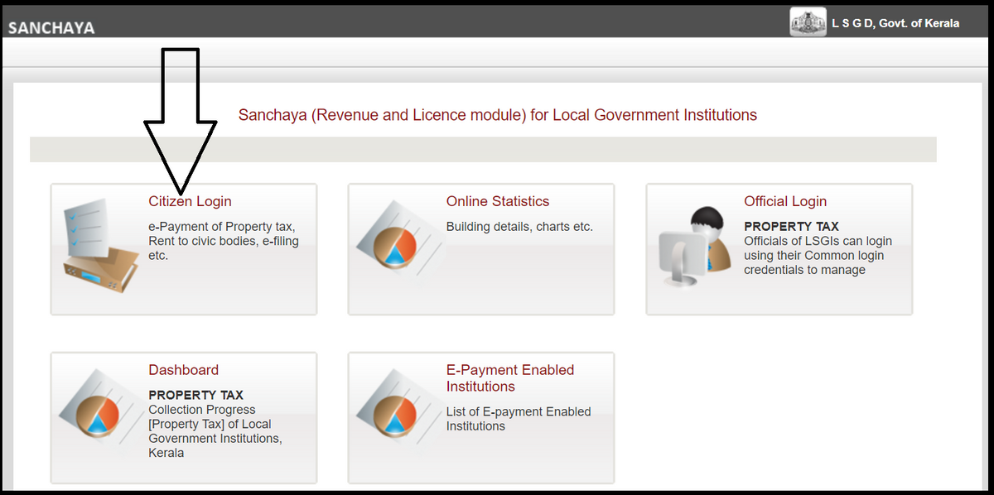Click the Sanchaya Revenue and Licence heading
Screen dimensions: 994x495
[497, 114]
